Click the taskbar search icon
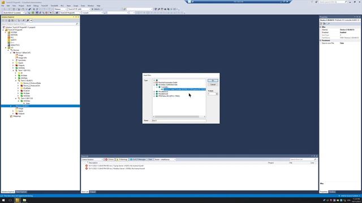The height and width of the screenshot is (203, 362). tap(10, 200)
